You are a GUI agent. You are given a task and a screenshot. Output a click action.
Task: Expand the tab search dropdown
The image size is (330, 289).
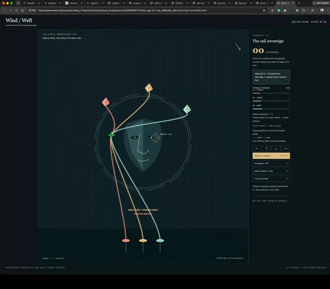point(18,3)
